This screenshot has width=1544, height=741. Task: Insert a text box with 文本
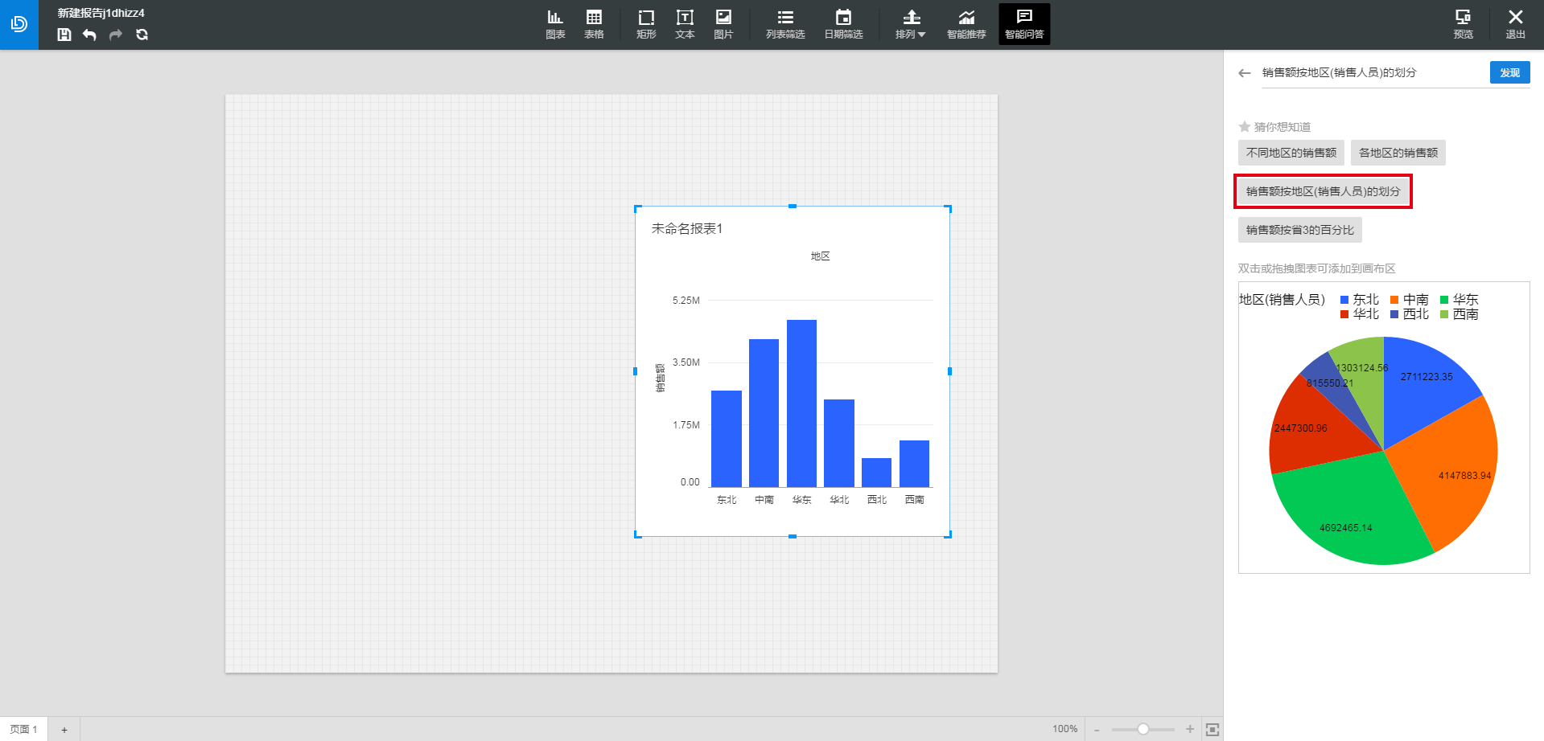(685, 24)
